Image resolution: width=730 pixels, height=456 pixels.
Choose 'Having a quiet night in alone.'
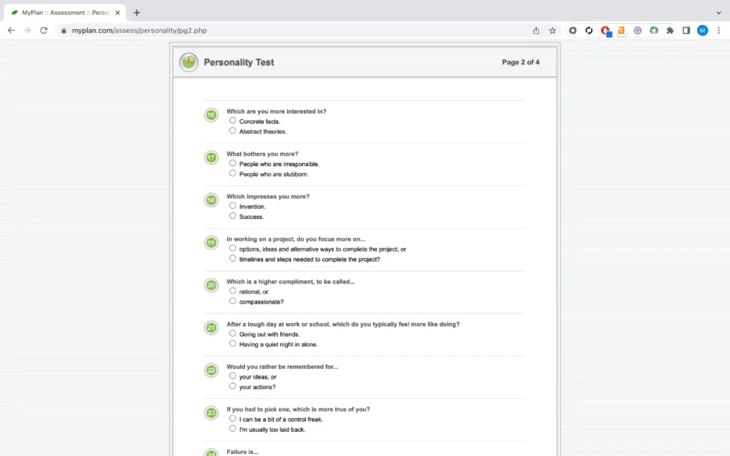point(232,344)
